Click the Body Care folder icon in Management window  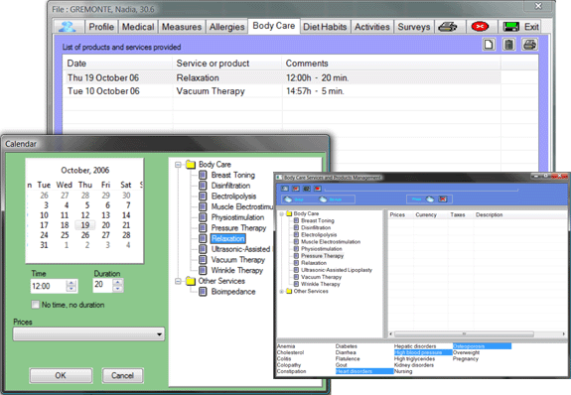[289, 213]
